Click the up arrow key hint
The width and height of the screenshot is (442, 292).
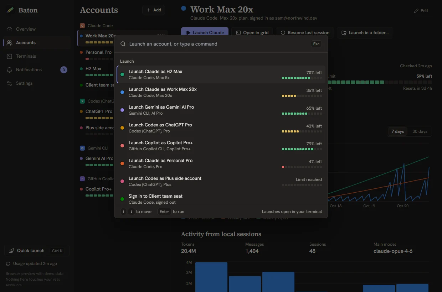coord(123,212)
